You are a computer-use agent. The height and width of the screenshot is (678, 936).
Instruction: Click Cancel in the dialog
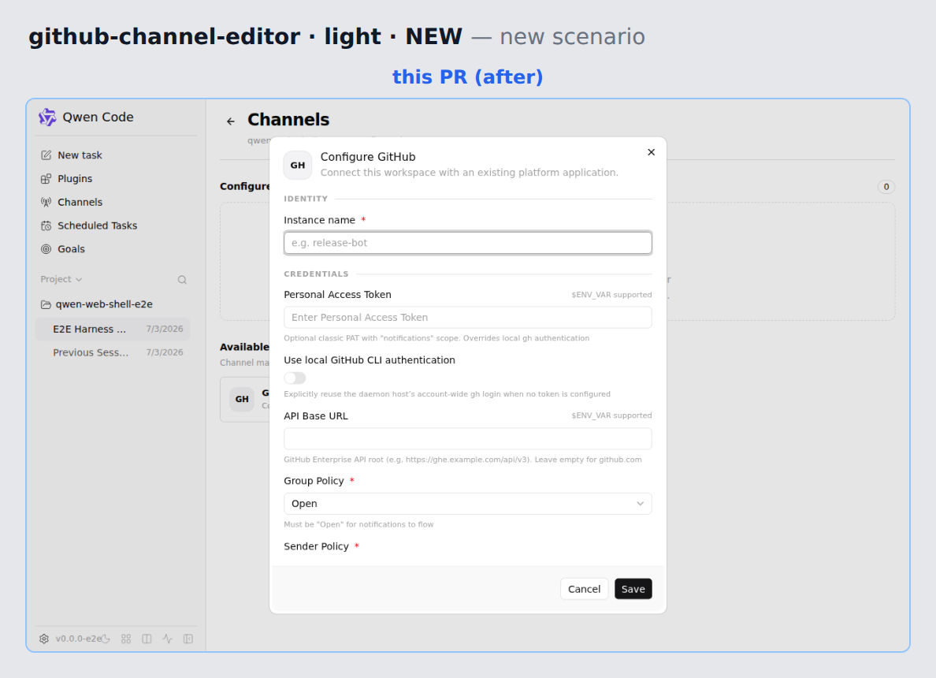(x=584, y=589)
